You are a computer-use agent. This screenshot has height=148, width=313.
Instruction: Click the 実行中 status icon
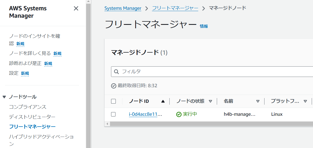[x=179, y=114]
